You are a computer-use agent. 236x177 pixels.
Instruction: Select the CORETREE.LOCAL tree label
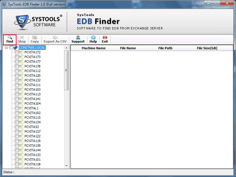tap(32, 48)
